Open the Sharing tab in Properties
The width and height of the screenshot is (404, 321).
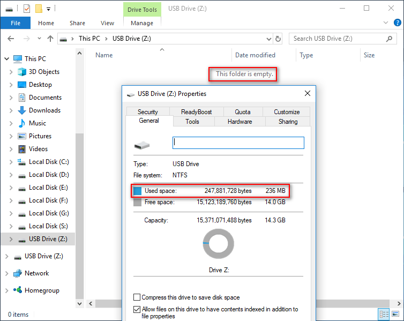coord(288,121)
